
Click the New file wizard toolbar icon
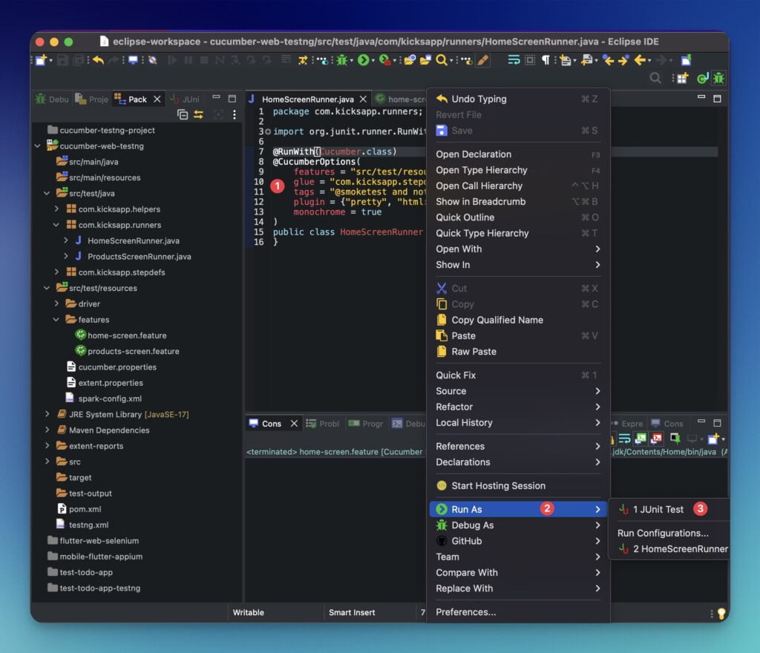pyautogui.click(x=42, y=60)
